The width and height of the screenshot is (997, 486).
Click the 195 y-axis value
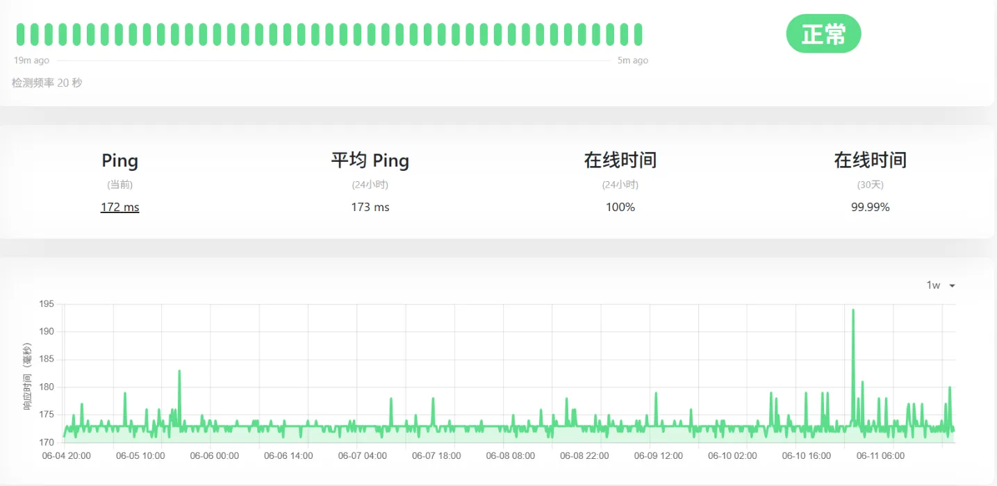[x=47, y=304]
